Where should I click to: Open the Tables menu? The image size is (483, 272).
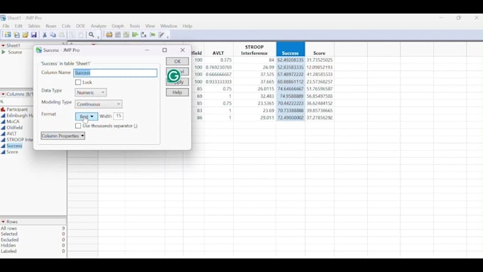[34, 26]
